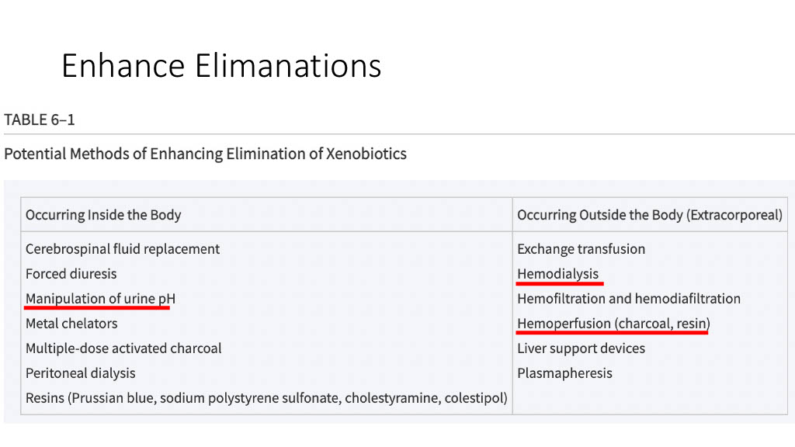
Task: Select Hemofiltration and hemodiafiltration entry
Action: pyautogui.click(x=629, y=299)
